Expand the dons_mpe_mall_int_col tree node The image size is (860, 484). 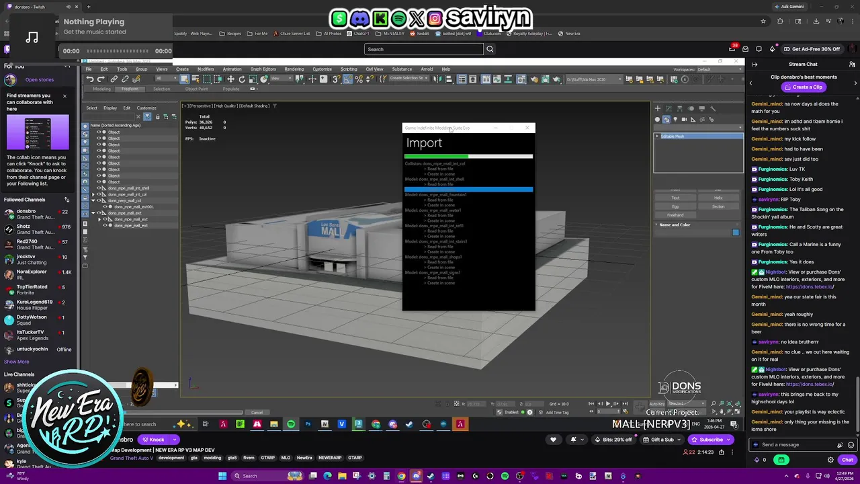click(93, 194)
